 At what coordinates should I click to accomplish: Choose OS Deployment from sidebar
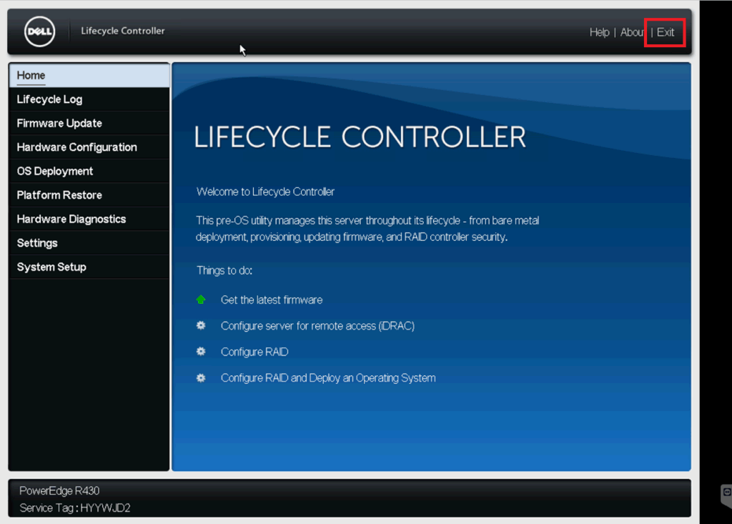(x=89, y=172)
